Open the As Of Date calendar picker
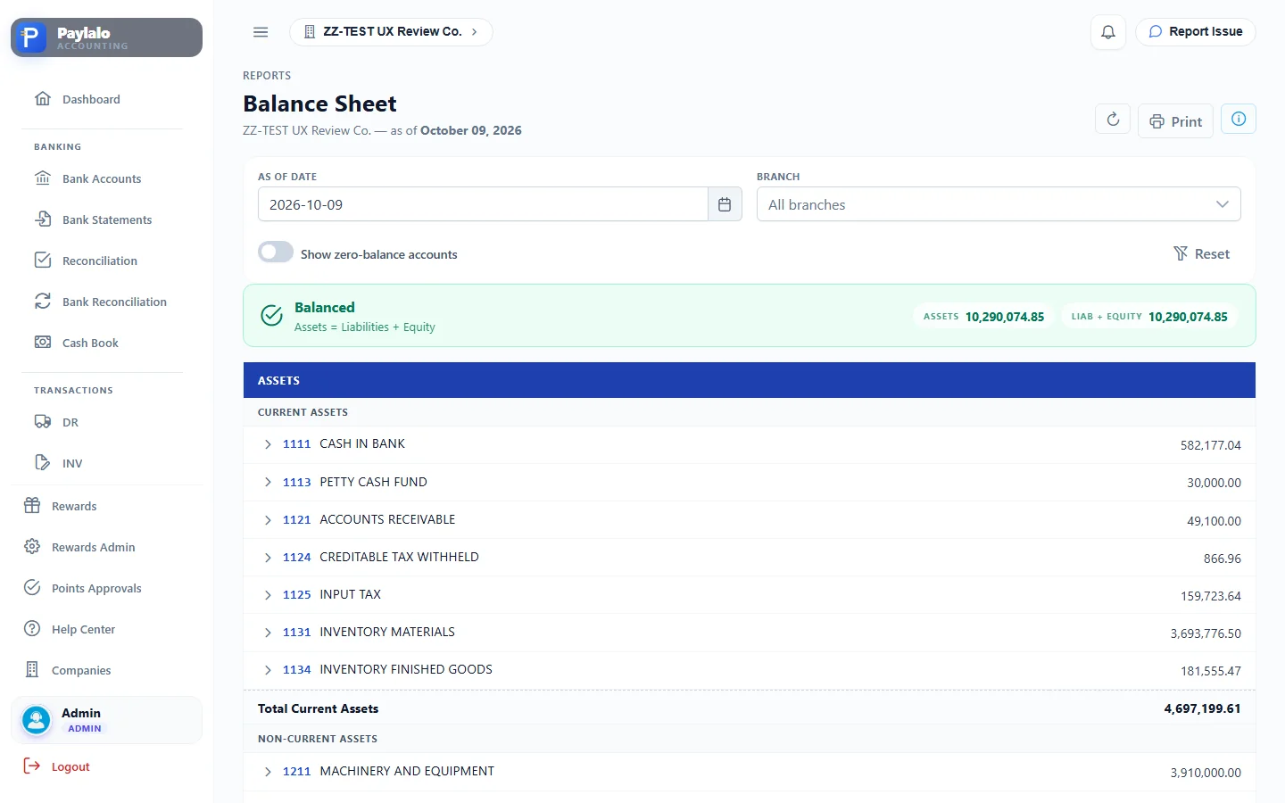 [x=725, y=204]
